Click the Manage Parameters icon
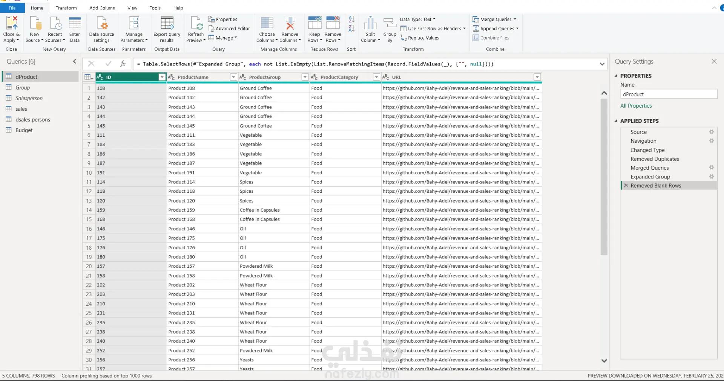 pos(134,23)
